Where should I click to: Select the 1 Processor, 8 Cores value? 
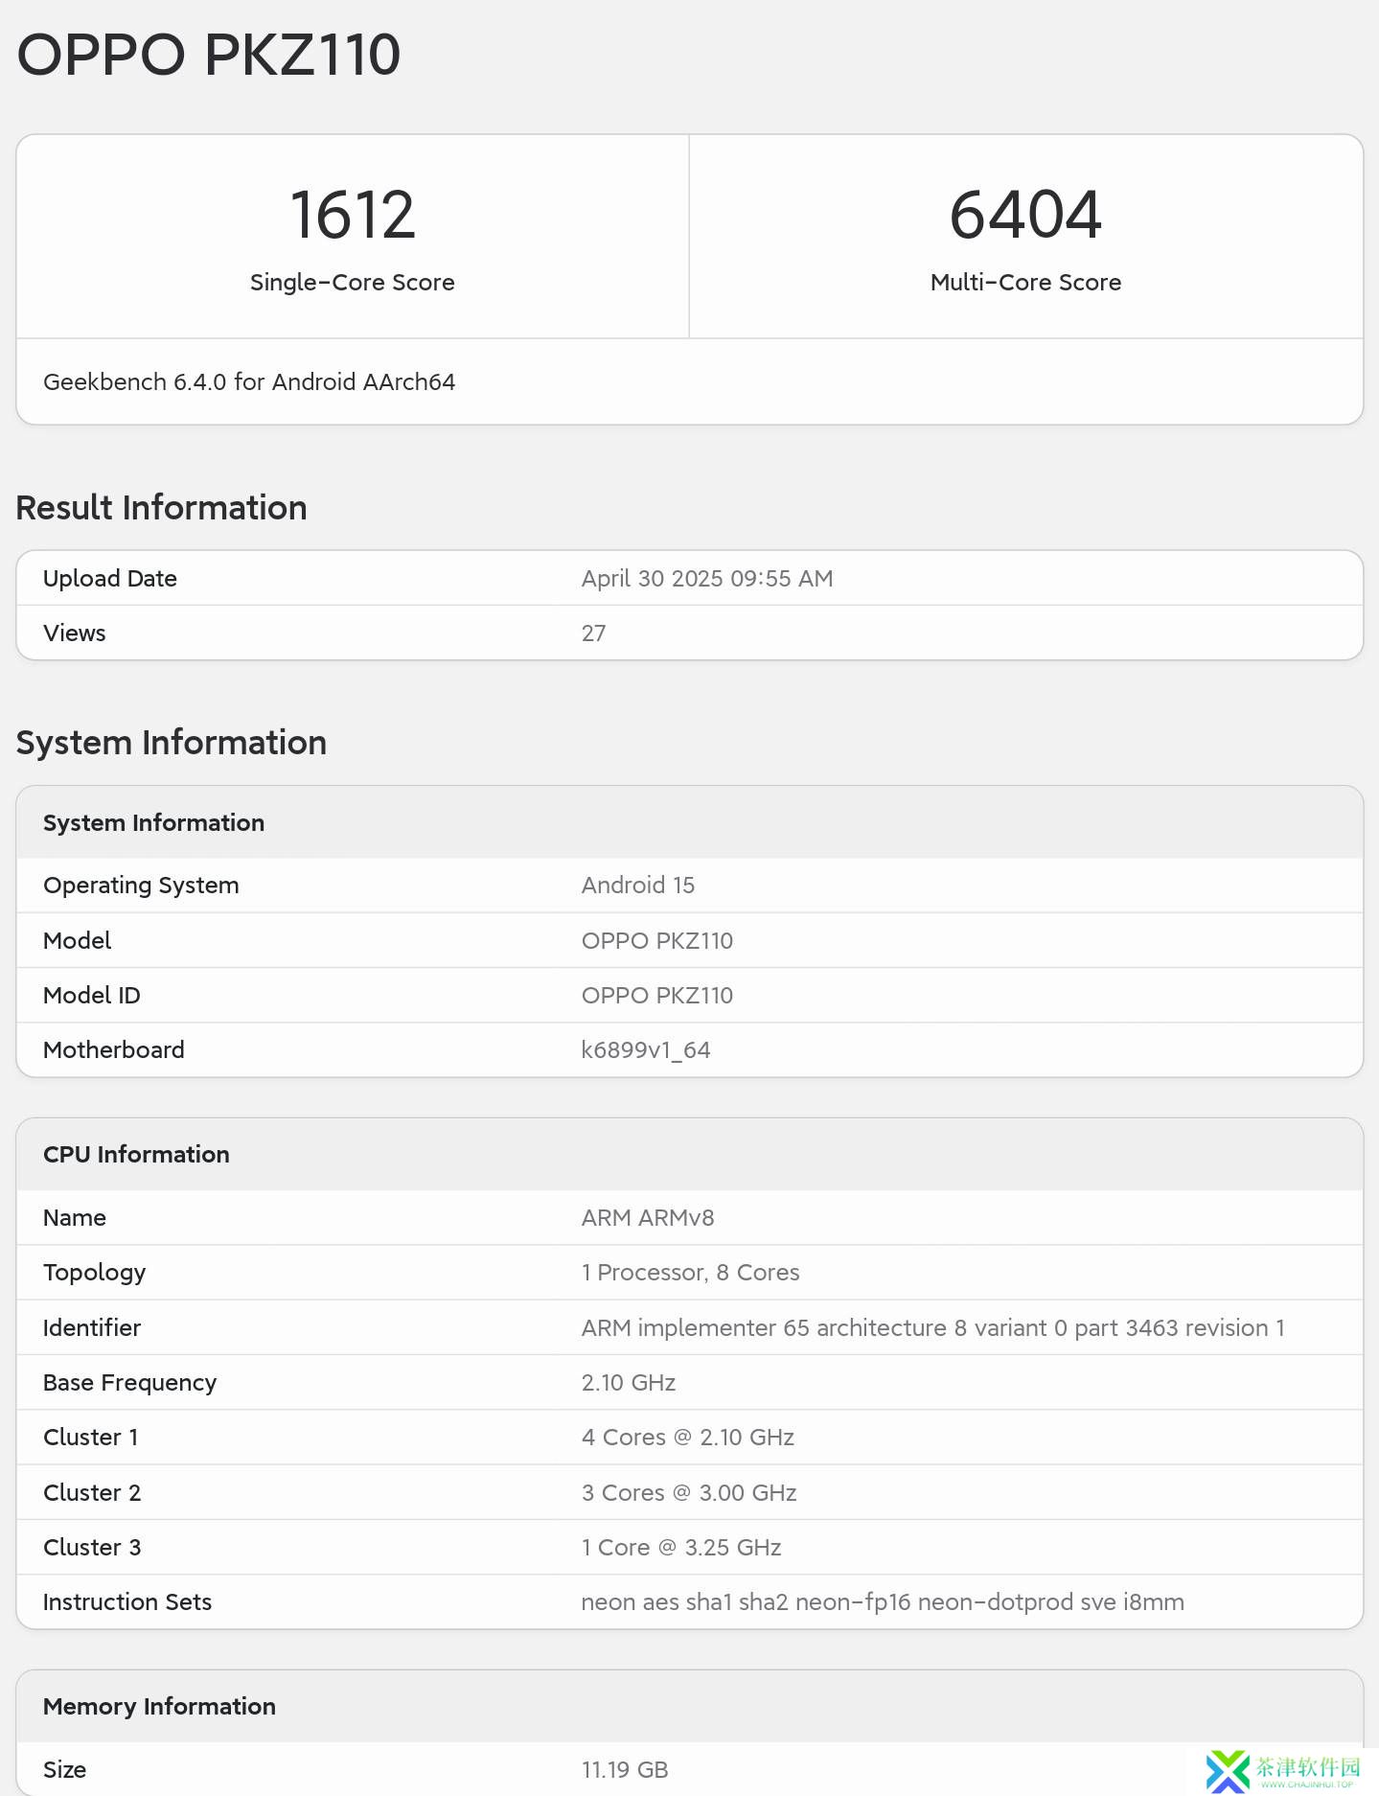pyautogui.click(x=691, y=1273)
